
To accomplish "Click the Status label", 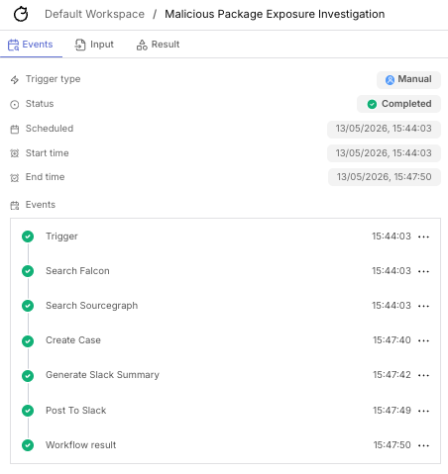I will coord(40,104).
